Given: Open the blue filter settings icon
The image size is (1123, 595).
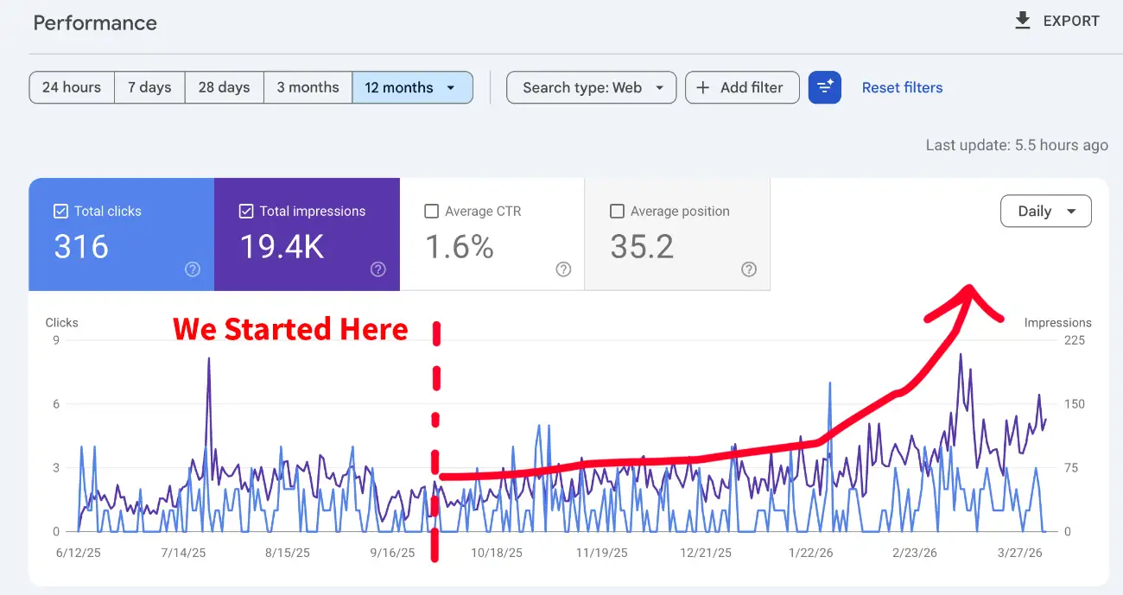Looking at the screenshot, I should (x=825, y=87).
